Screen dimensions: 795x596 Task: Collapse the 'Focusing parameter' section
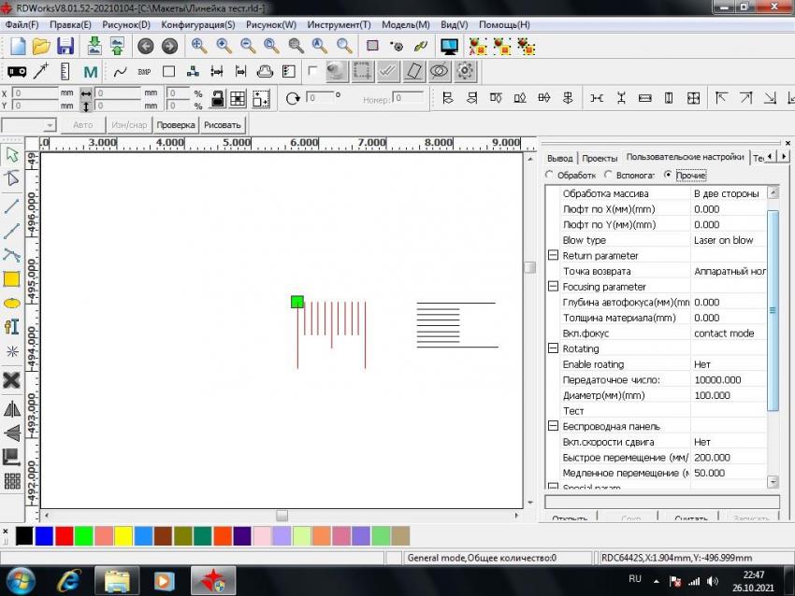click(x=553, y=287)
